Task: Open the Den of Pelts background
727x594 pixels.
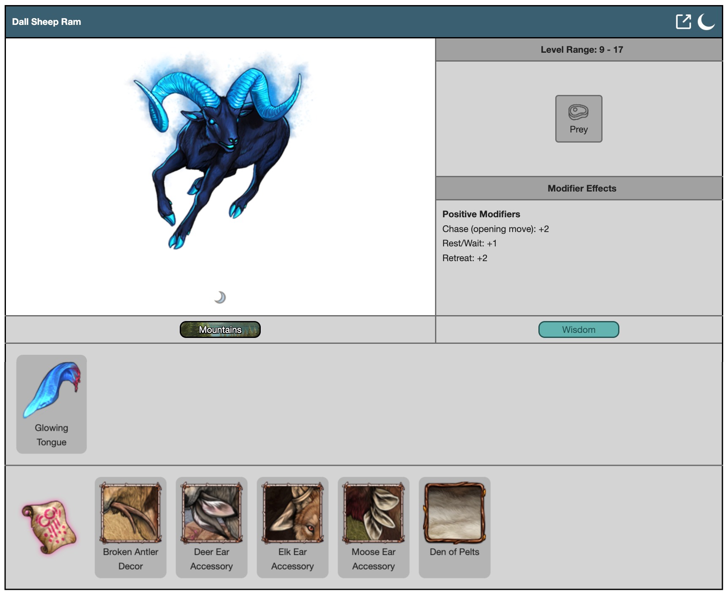Action: point(454,527)
